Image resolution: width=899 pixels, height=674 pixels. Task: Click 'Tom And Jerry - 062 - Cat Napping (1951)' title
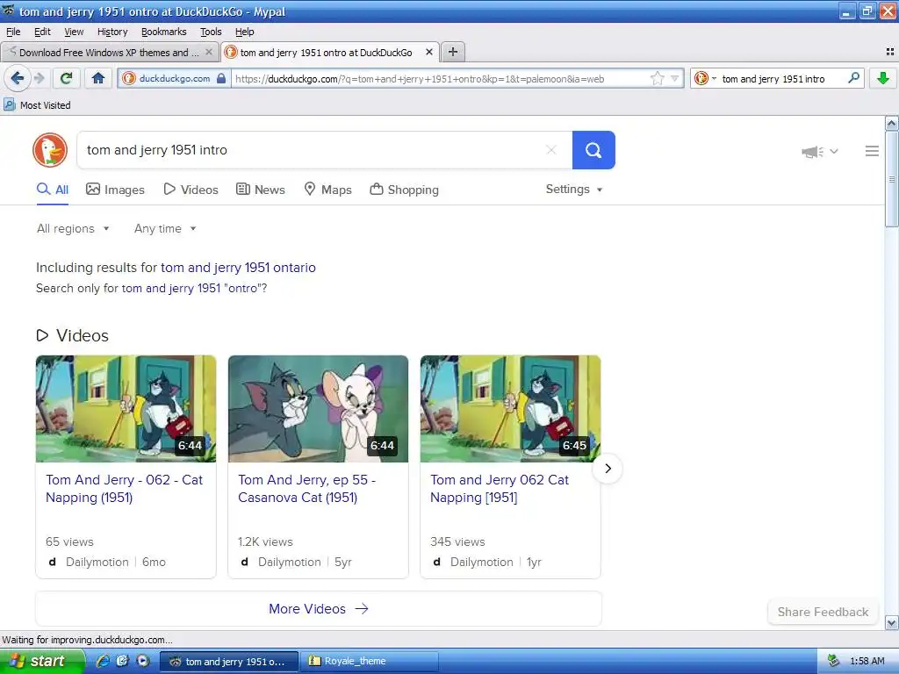click(124, 488)
